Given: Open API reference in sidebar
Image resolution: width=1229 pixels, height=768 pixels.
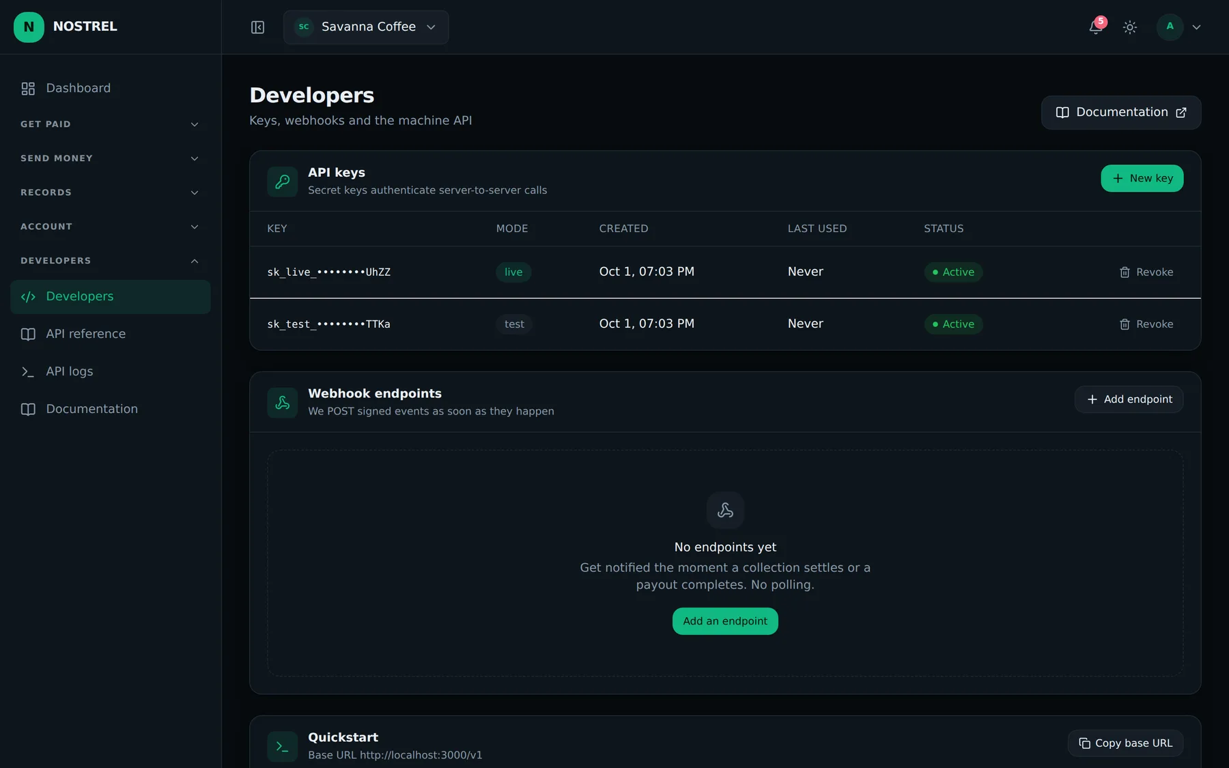Looking at the screenshot, I should [111, 334].
